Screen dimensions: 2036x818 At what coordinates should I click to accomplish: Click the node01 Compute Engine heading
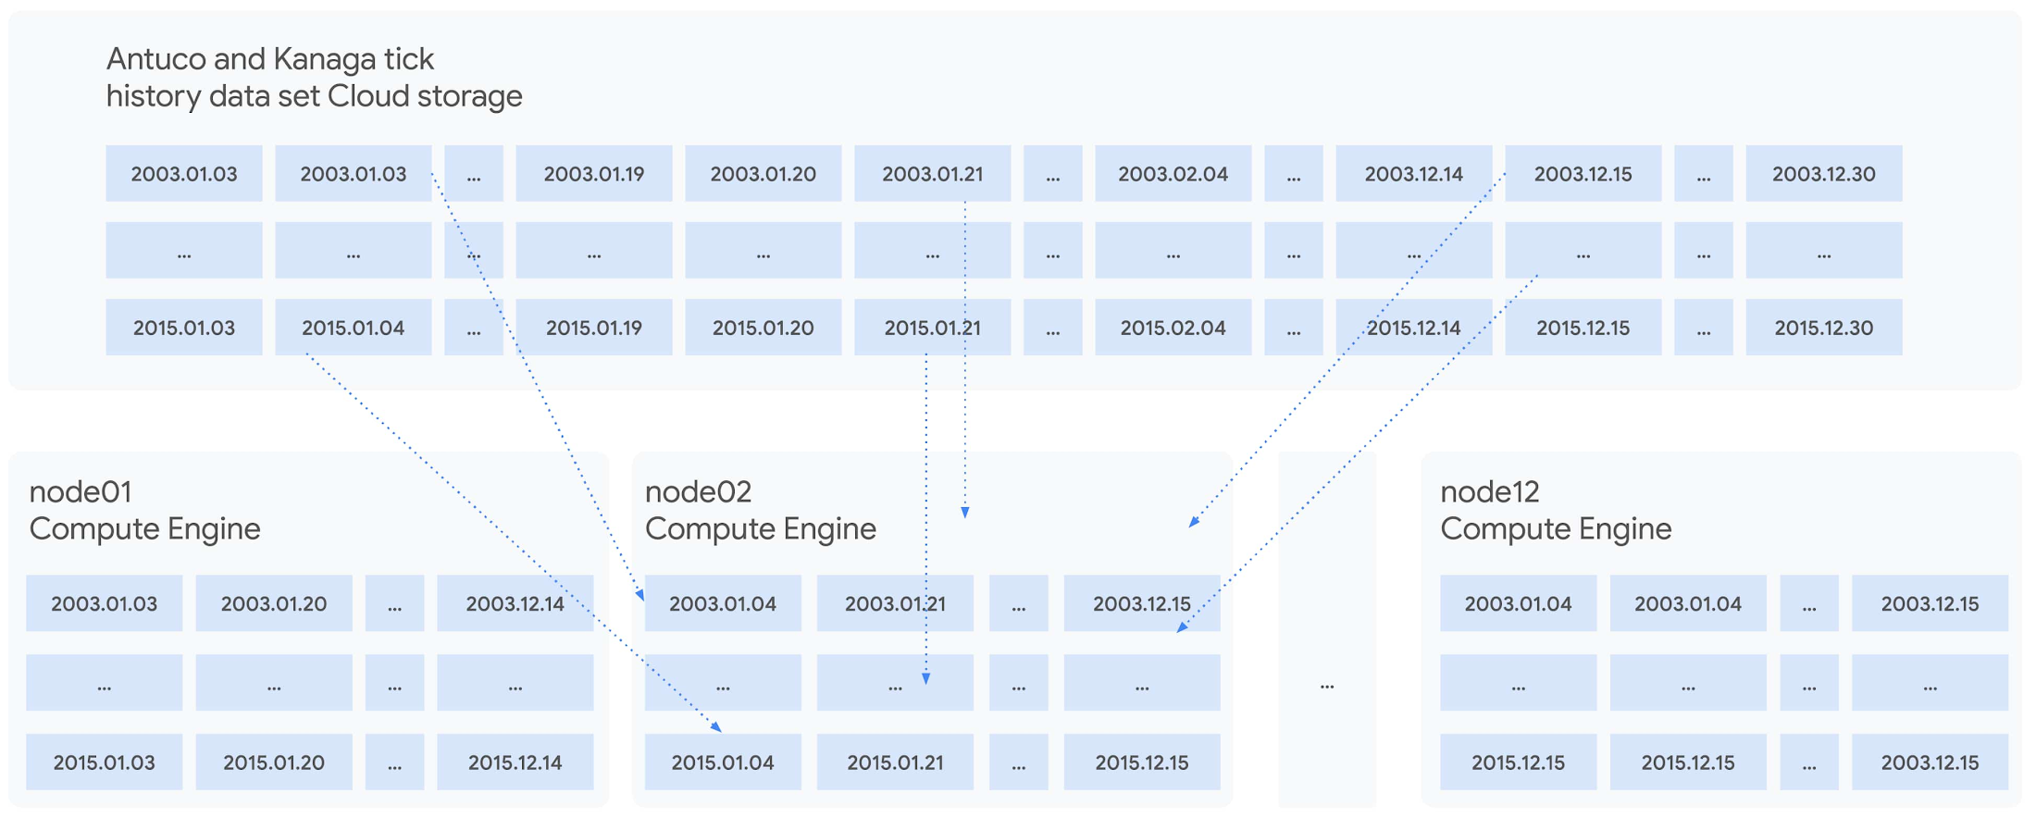click(144, 510)
